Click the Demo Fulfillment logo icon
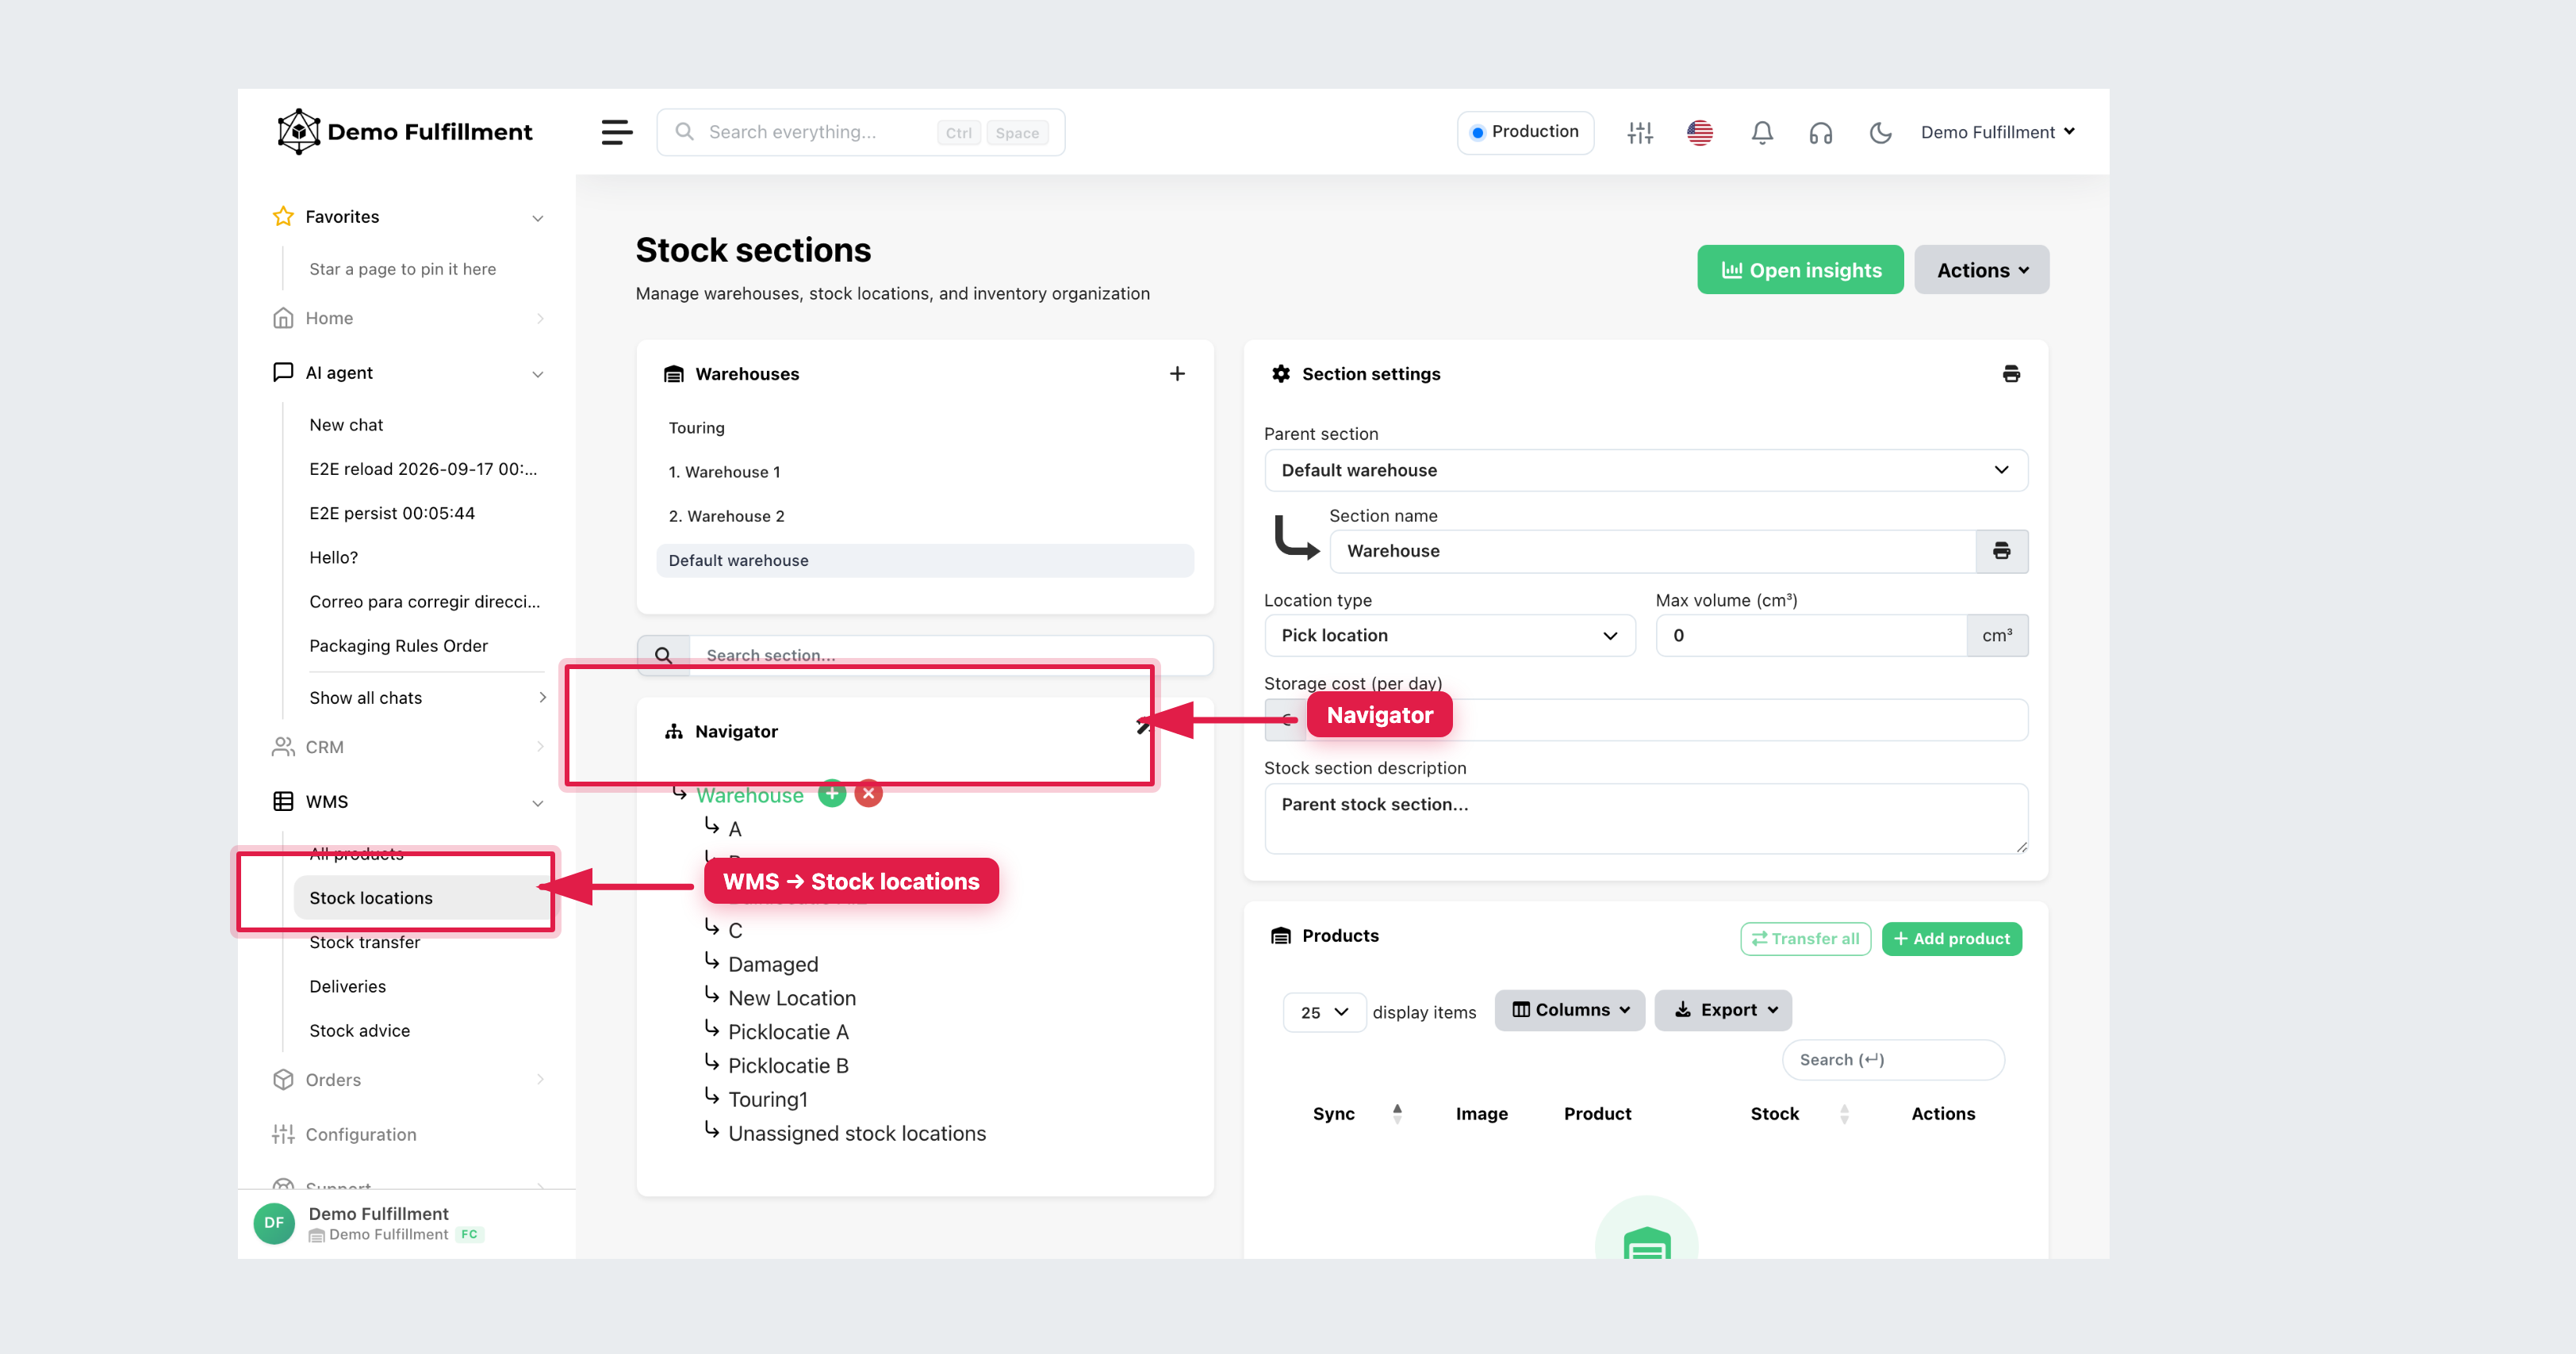The height and width of the screenshot is (1354, 2576). click(298, 132)
